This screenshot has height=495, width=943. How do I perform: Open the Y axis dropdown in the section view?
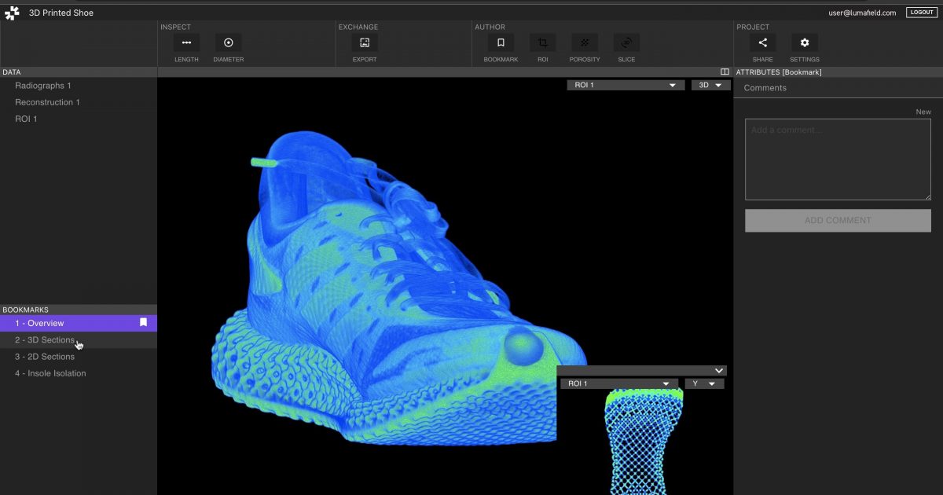tap(704, 383)
